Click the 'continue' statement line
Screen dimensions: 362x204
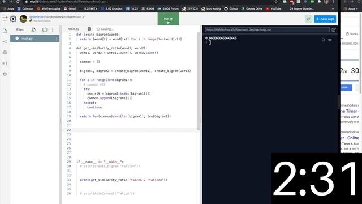tap(94, 107)
